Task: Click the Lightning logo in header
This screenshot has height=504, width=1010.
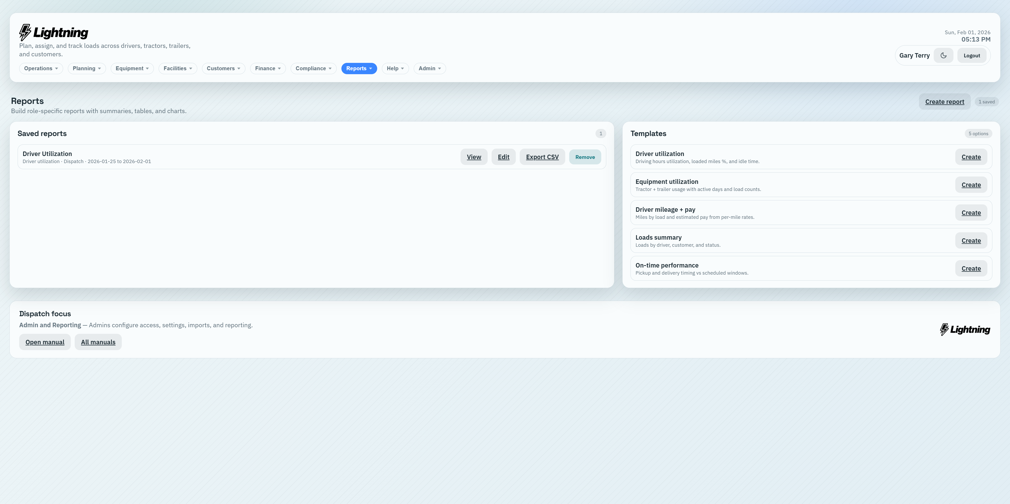Action: pyautogui.click(x=54, y=33)
